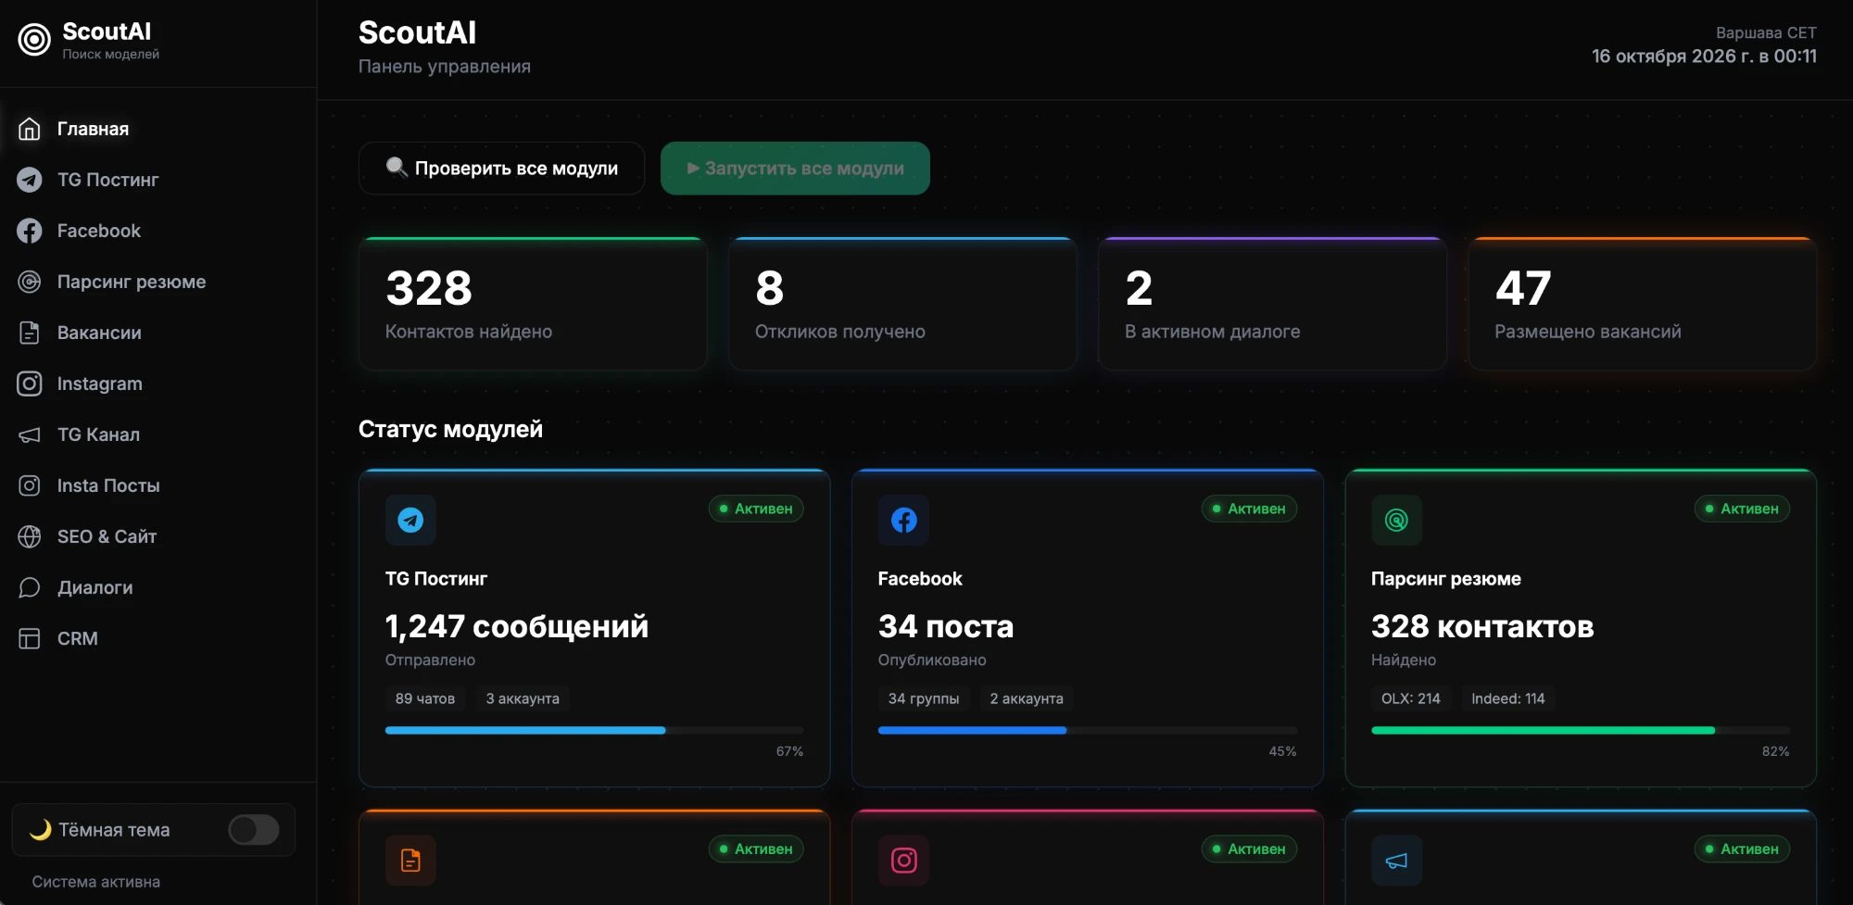
Task: Click 34 поста value
Action: 946,627
